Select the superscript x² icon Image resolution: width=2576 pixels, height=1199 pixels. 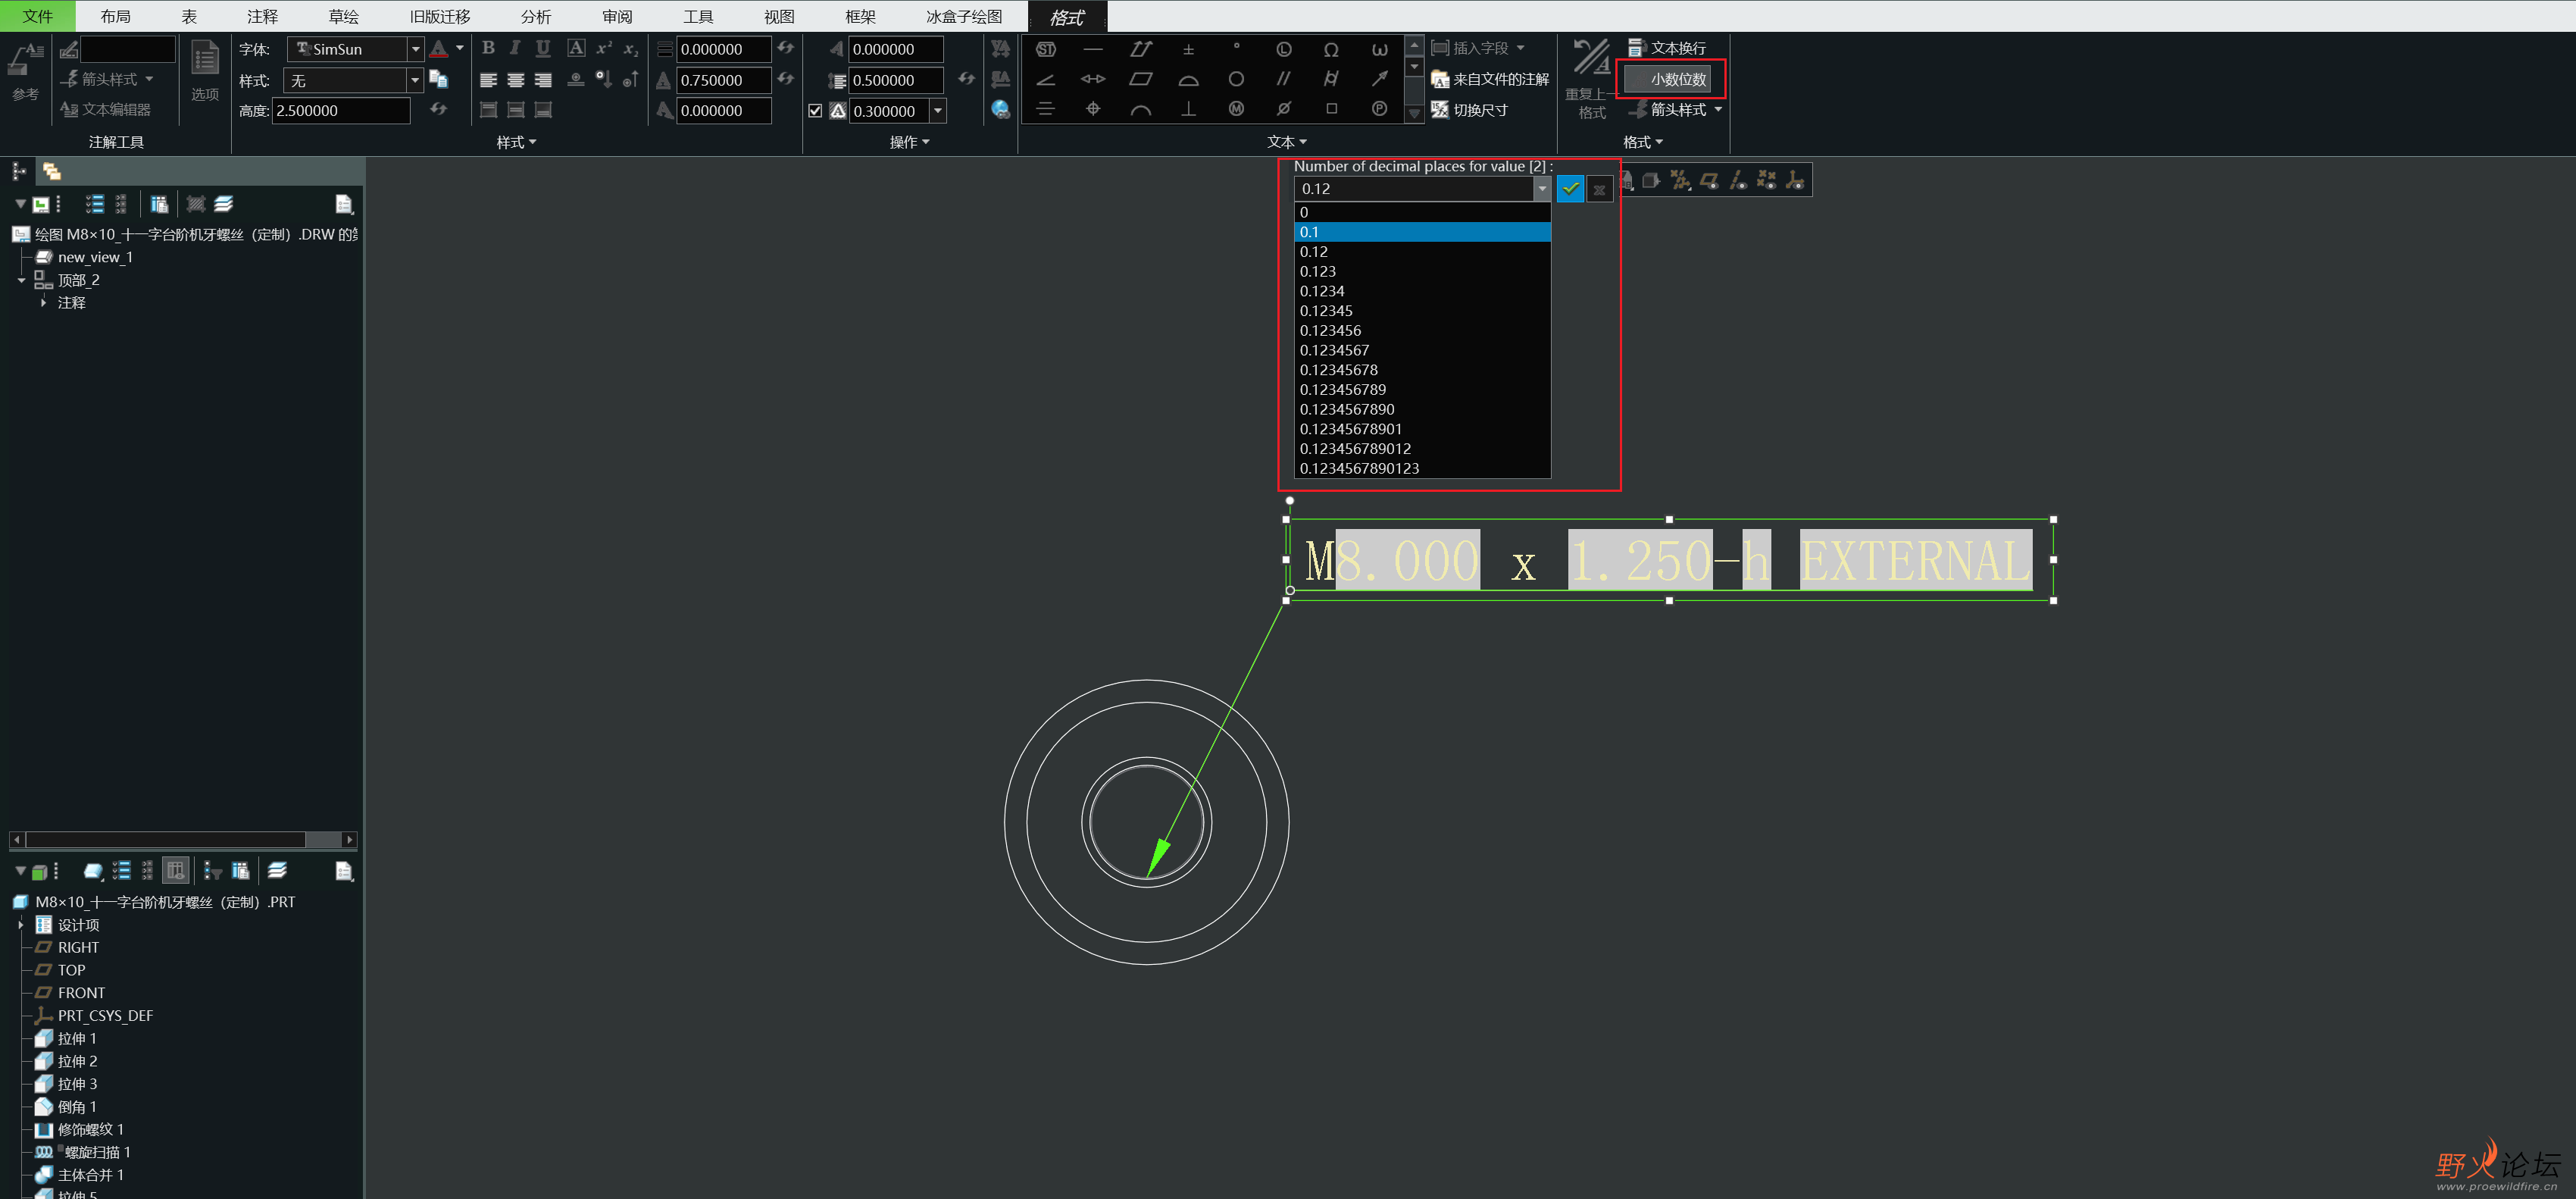[604, 47]
